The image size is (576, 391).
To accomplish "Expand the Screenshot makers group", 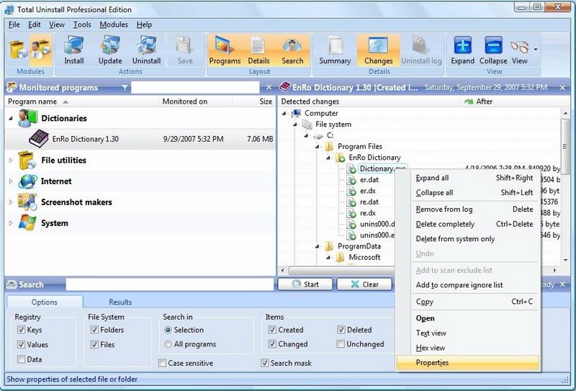I will coord(11,202).
